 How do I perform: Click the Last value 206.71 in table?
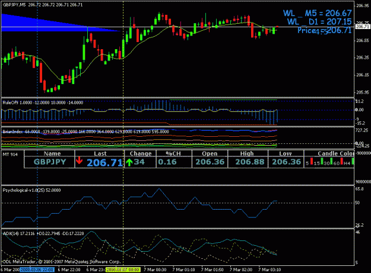point(105,163)
